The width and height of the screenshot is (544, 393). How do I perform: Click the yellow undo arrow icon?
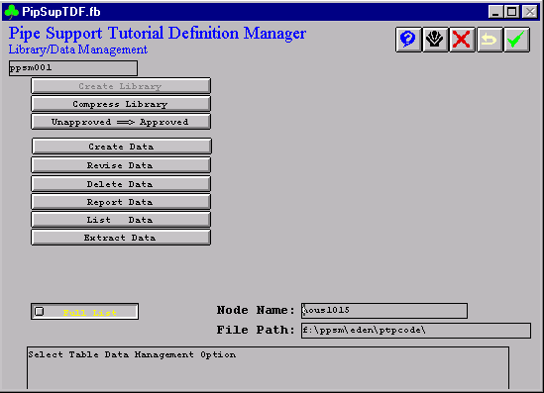click(x=490, y=40)
